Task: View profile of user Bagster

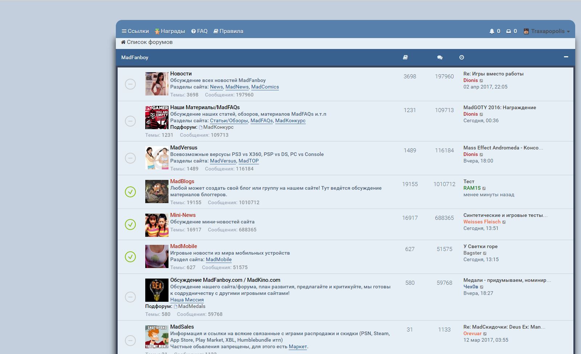Action: [472, 253]
